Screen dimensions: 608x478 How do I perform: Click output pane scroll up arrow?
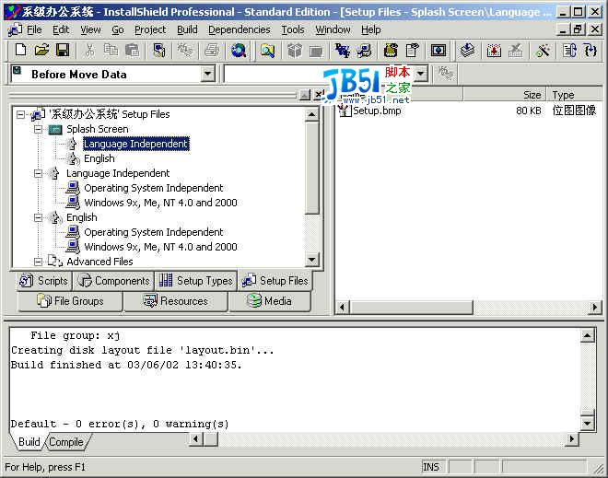point(588,335)
